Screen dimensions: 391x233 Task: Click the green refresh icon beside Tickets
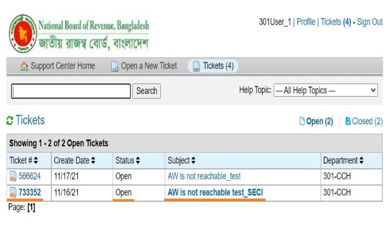(x=9, y=120)
